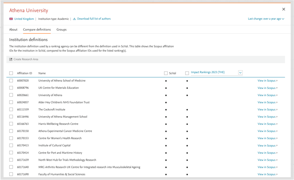Switch to the About tab
The height and width of the screenshot is (180, 294).
point(13,29)
